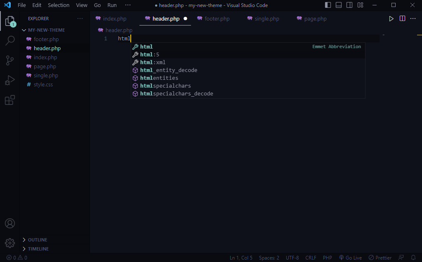This screenshot has height=262, width=422.
Task: Click Ln 1, Col 5 cursor position
Action: click(241, 258)
